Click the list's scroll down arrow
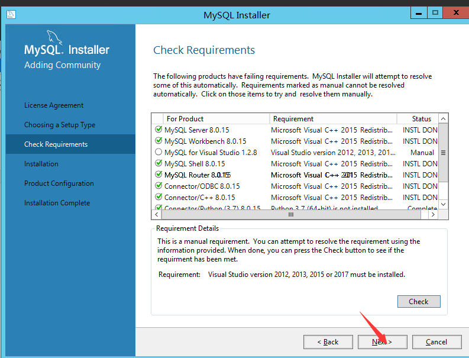The height and width of the screenshot is (358, 469). 444,204
